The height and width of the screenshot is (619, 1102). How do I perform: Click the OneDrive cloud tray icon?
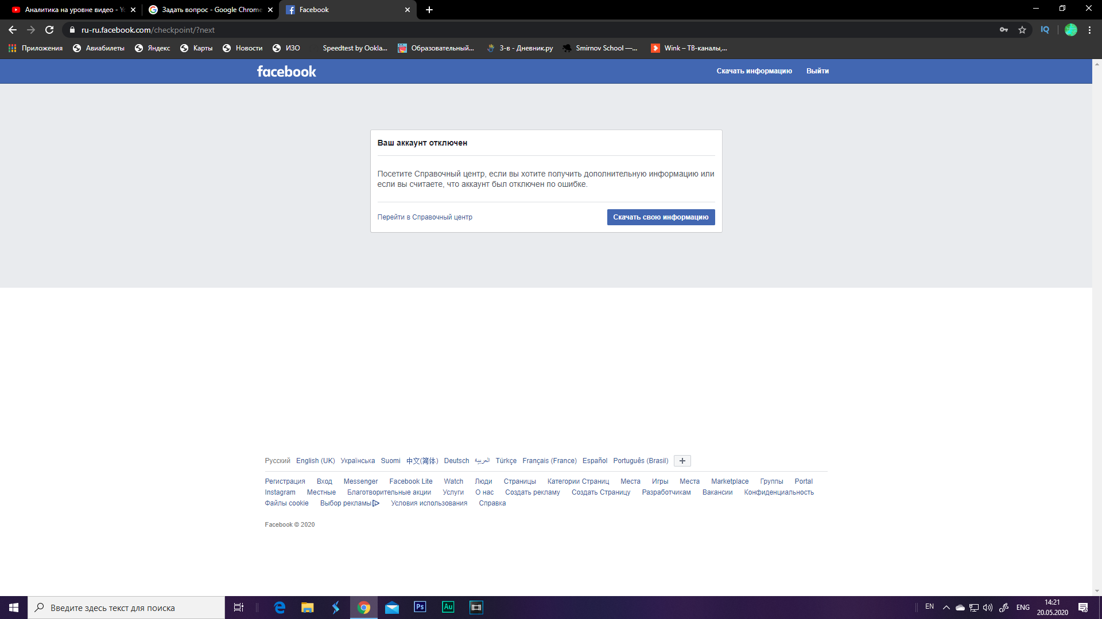(x=960, y=608)
